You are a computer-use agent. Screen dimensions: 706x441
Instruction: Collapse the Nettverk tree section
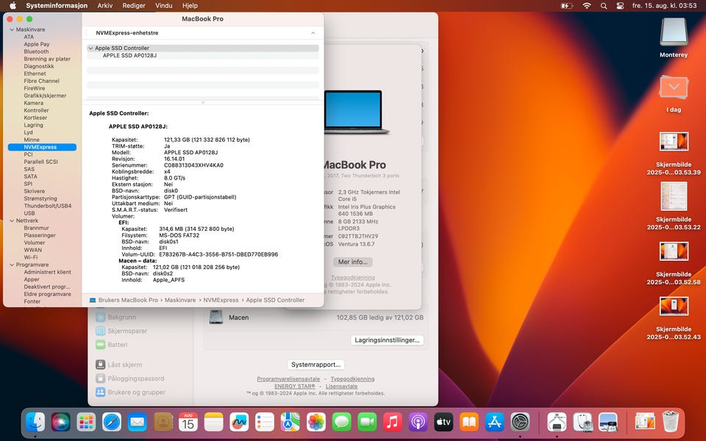point(11,220)
